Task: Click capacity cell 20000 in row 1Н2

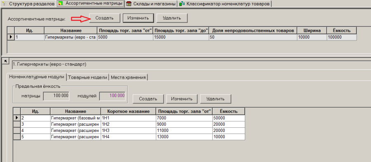Action: point(228,124)
